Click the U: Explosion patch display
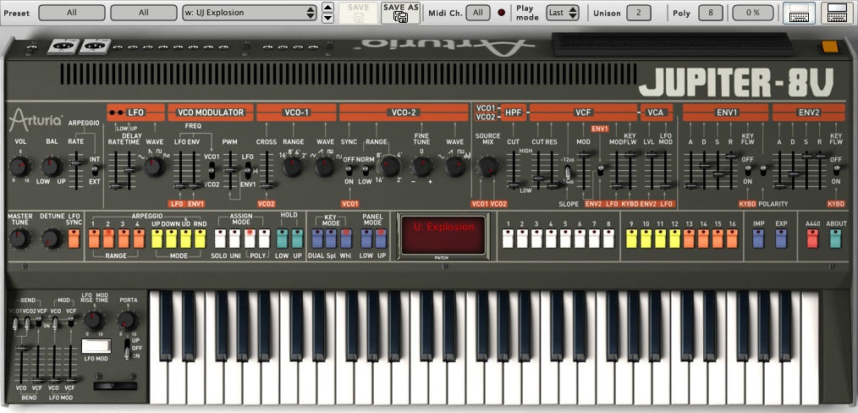The height and width of the screenshot is (413, 858). 443,234
